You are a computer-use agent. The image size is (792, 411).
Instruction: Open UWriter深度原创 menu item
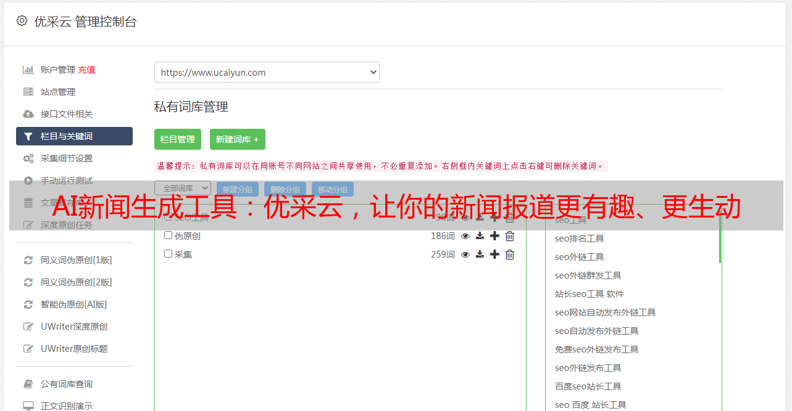point(74,327)
